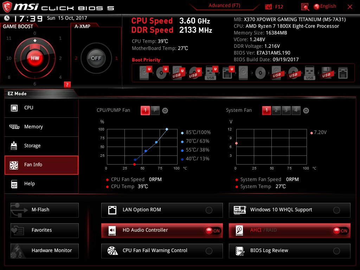
Task: Enable Windows 10 WHQL Support
Action: point(336,210)
